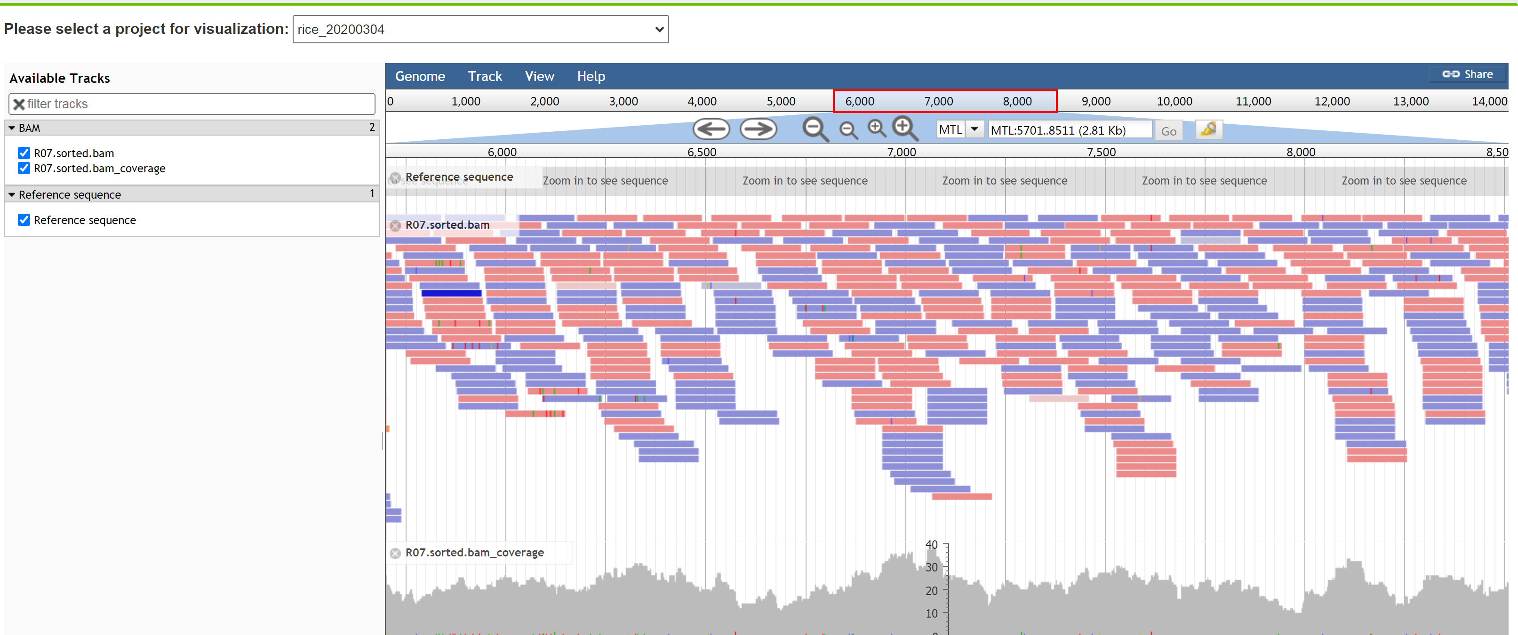The width and height of the screenshot is (1518, 635).
Task: Click the pan left arrow button
Action: point(711,129)
